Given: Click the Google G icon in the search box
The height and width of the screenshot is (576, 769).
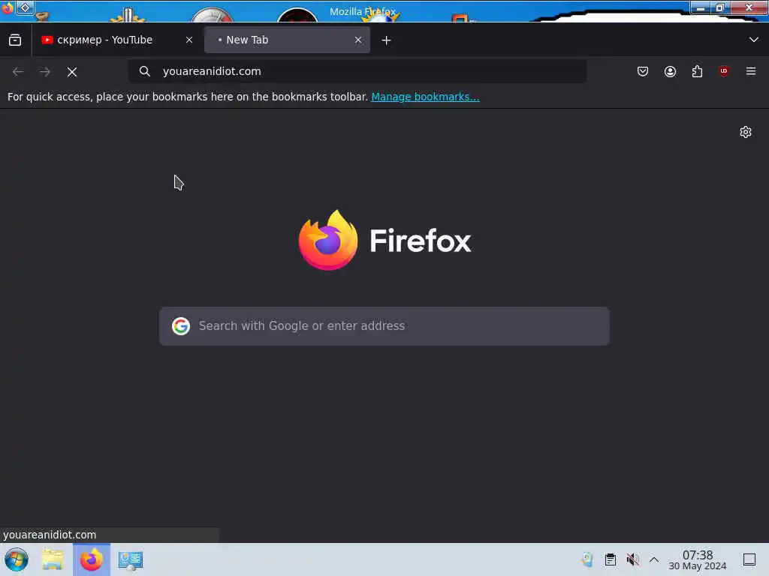Looking at the screenshot, I should 181,325.
